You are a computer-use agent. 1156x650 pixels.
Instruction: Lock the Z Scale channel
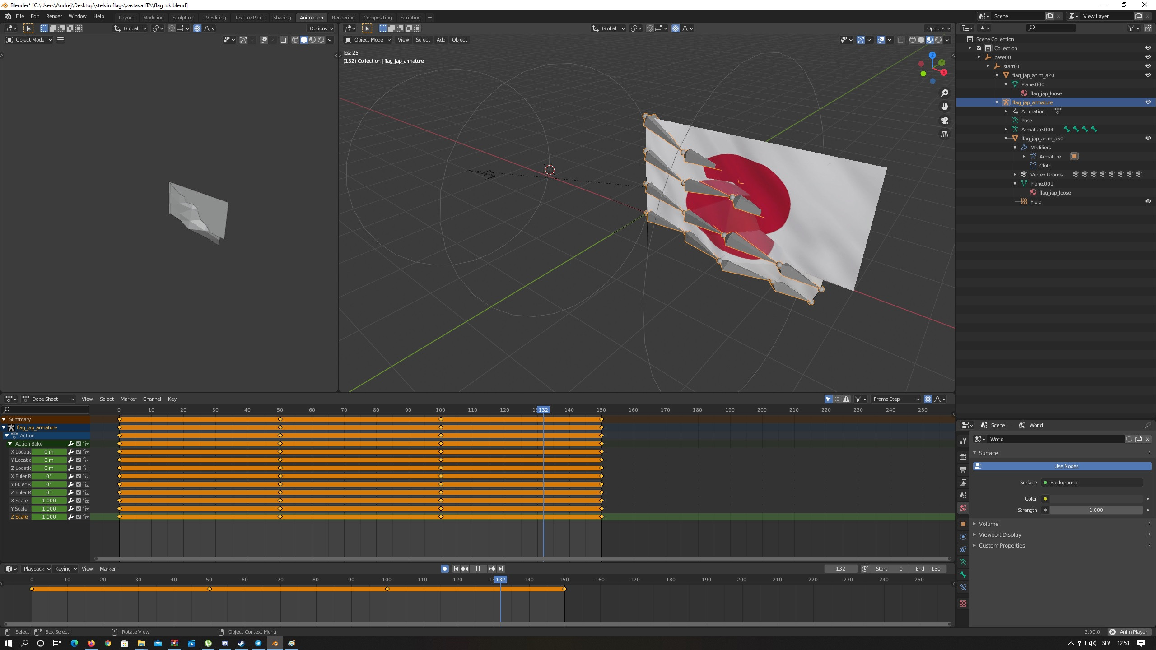[86, 517]
